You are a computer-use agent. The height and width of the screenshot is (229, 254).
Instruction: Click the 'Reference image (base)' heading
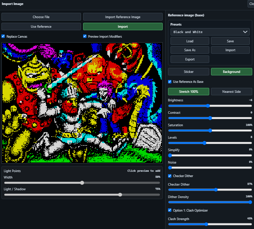coord(186,15)
